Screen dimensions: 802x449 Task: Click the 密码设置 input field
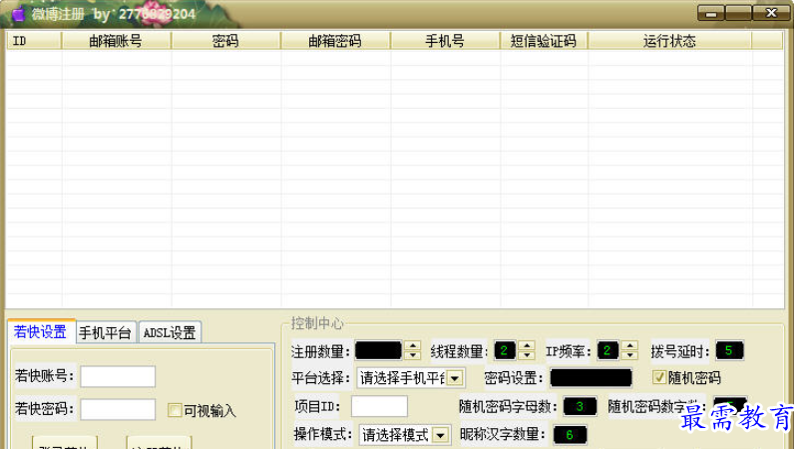pos(592,378)
